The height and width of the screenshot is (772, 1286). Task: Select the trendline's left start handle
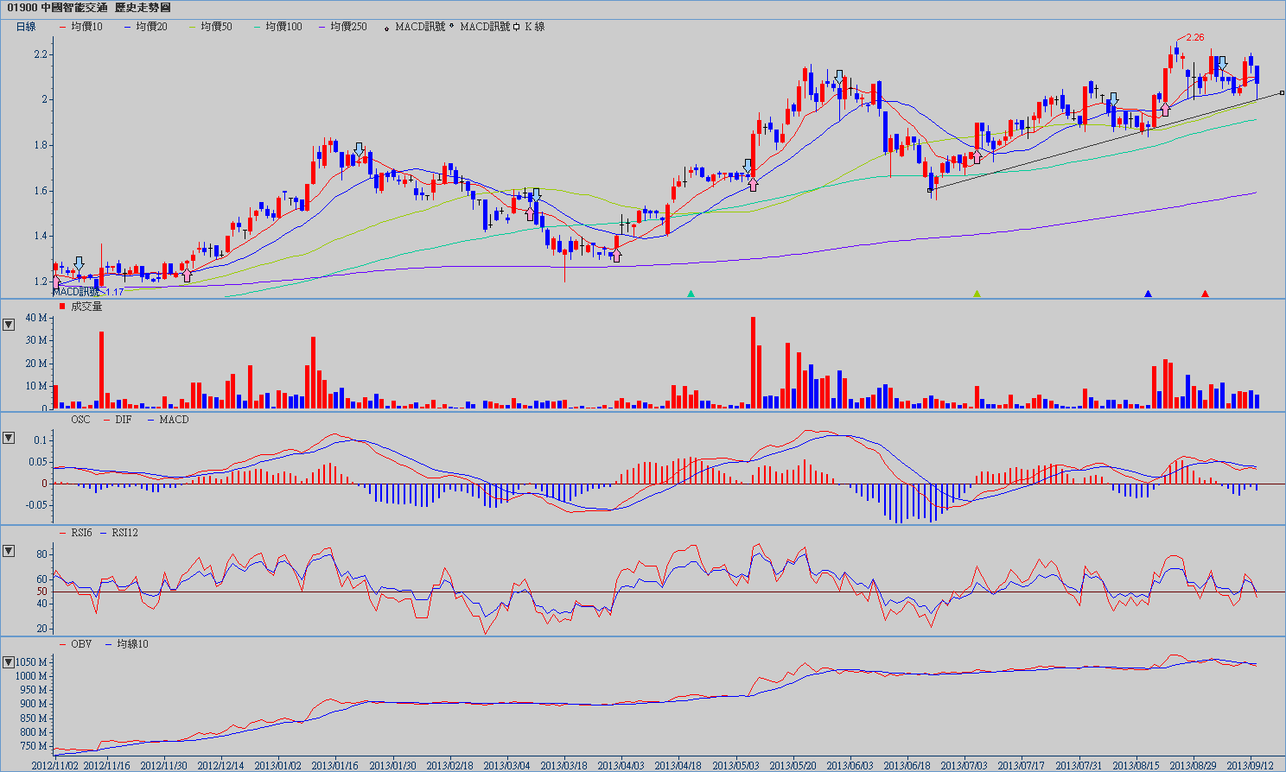[930, 190]
